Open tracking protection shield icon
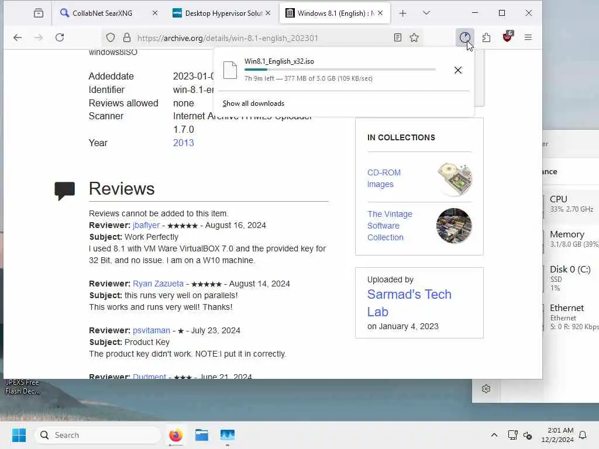 [111, 37]
